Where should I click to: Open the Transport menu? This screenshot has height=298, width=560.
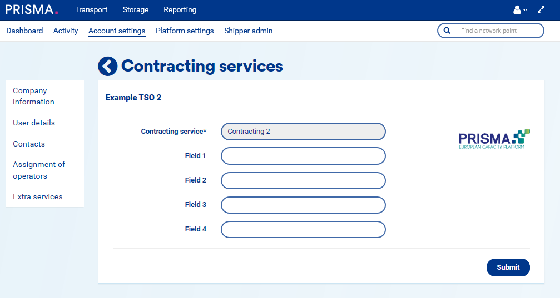pyautogui.click(x=91, y=10)
